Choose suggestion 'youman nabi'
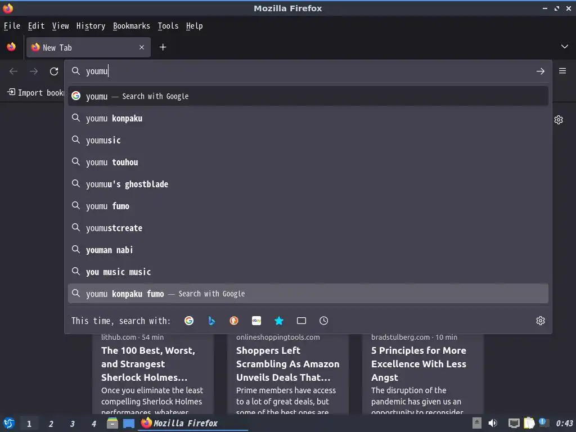This screenshot has height=432, width=576. [308, 250]
